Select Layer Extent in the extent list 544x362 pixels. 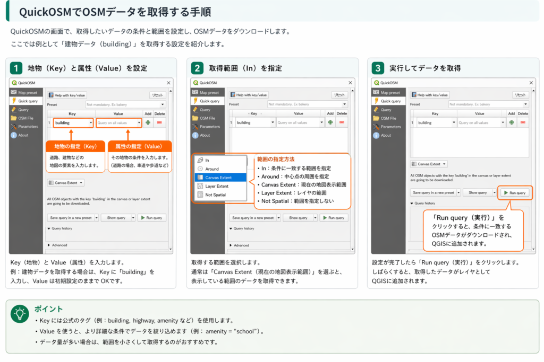[x=217, y=186]
